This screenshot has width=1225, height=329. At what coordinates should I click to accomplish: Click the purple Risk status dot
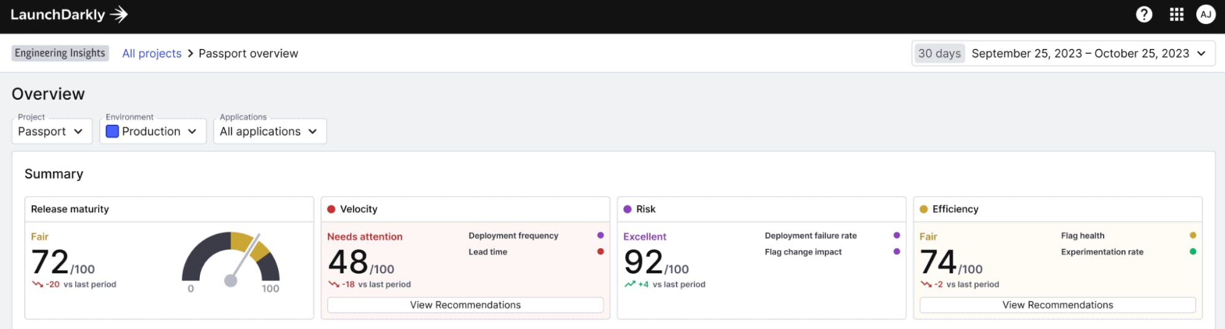627,209
